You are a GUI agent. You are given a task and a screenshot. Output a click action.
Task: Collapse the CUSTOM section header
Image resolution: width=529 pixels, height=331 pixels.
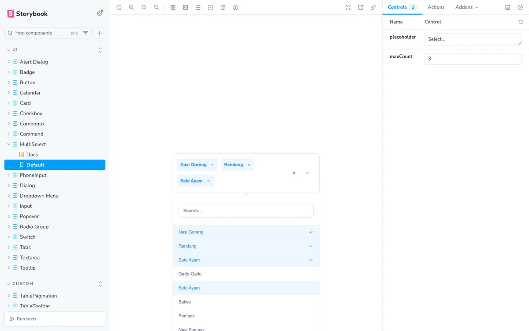23,284
